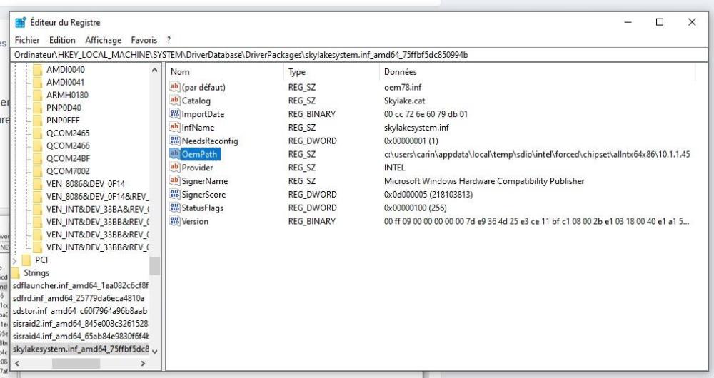Sort by the Nom column header
The width and height of the screenshot is (714, 378).
(180, 72)
